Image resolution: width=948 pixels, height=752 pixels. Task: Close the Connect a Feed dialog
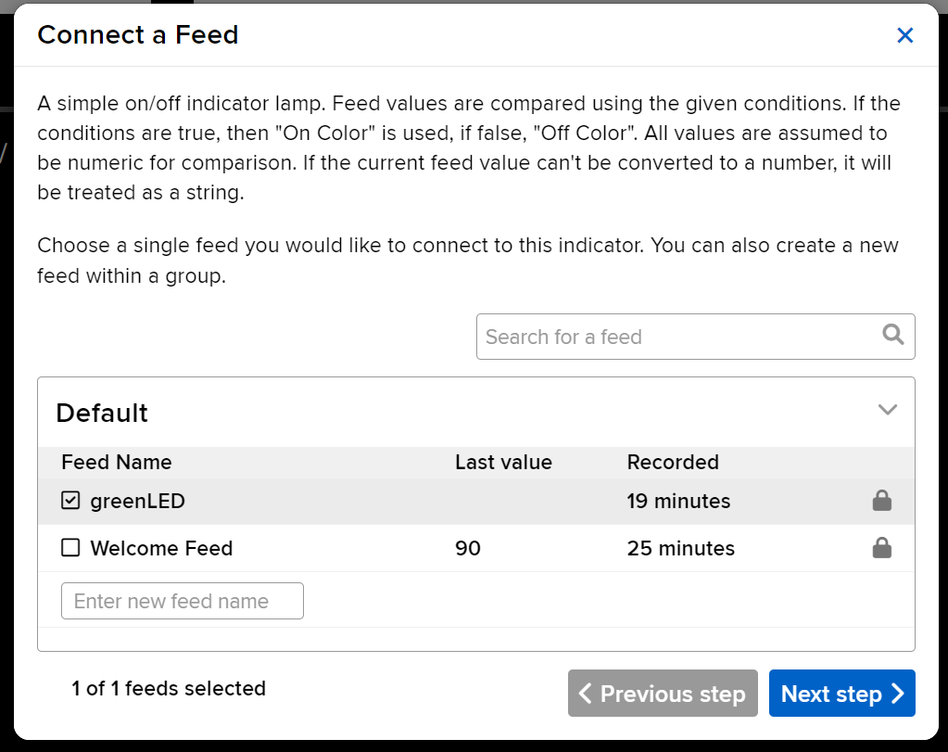[x=905, y=35]
